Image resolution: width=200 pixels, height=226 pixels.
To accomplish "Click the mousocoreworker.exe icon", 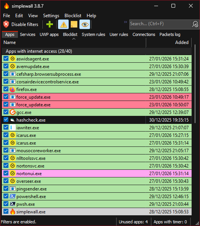I will pyautogui.click(x=13, y=150).
